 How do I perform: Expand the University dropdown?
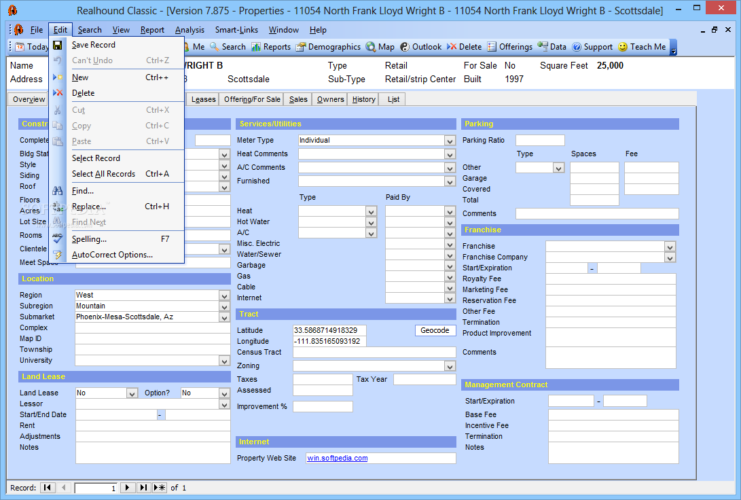click(x=225, y=361)
